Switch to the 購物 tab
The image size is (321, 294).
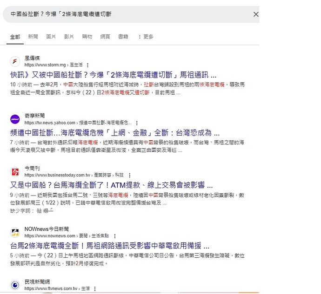click(x=87, y=37)
